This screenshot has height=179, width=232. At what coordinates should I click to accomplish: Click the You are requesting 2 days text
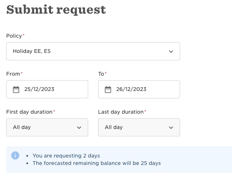[66, 156]
